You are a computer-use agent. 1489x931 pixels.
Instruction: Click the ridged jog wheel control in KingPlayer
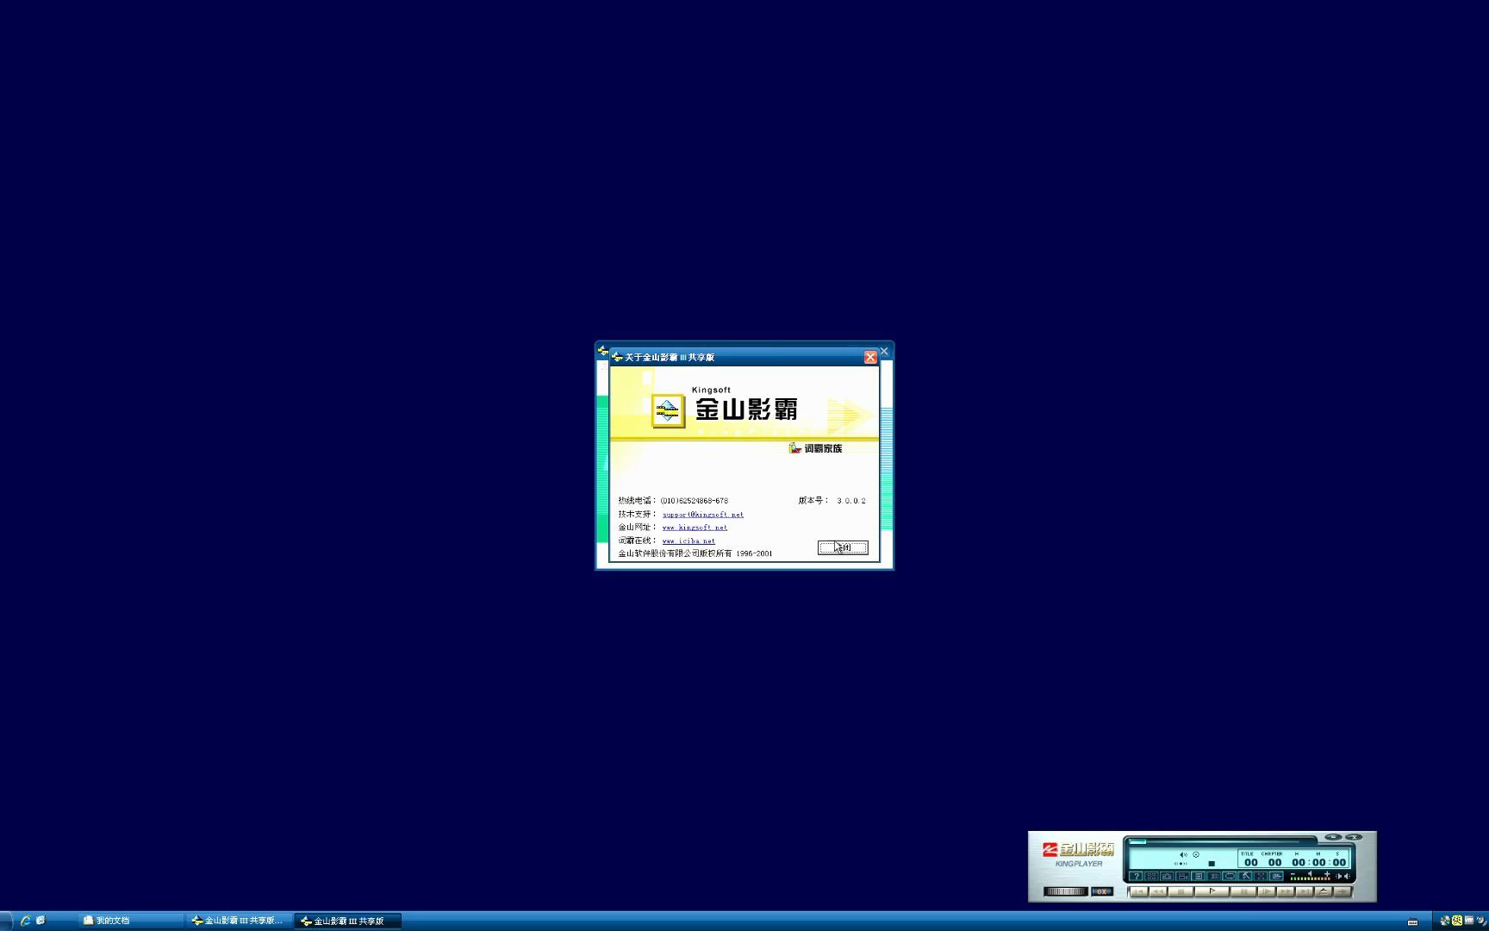click(x=1066, y=891)
